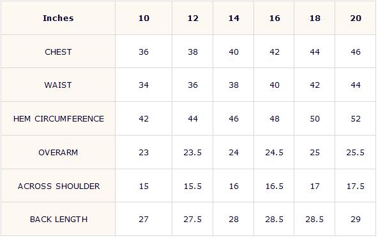Select the size 16 column header
This screenshot has height=238, width=378.
coord(275,18)
